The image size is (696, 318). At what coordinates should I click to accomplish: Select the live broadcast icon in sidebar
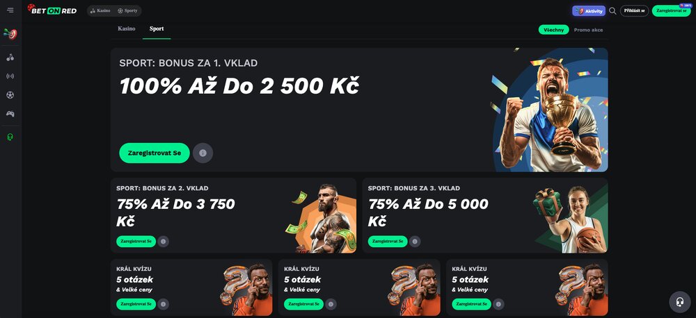[10, 76]
